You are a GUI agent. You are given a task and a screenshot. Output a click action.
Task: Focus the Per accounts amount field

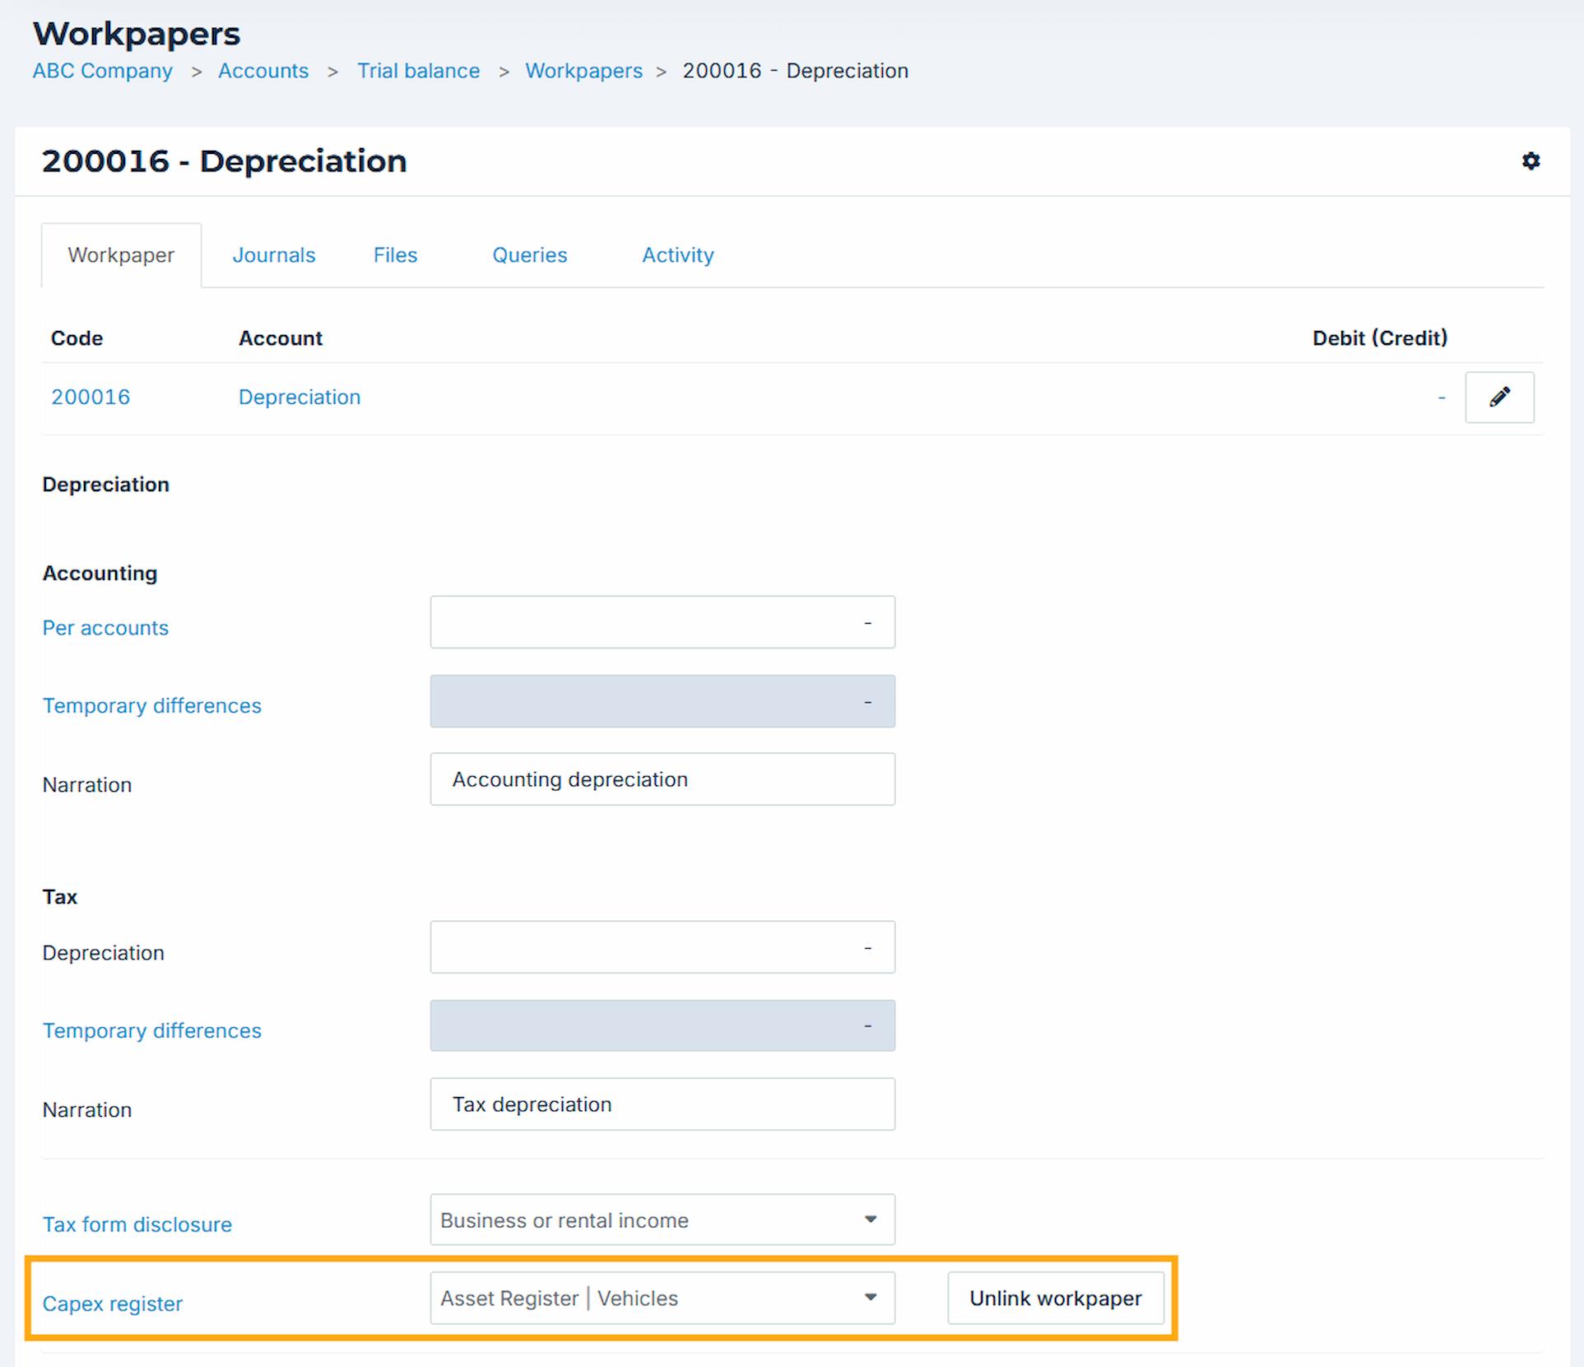coord(662,622)
